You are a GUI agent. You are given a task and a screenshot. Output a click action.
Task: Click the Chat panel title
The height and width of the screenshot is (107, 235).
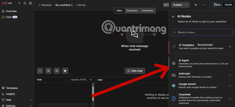(39, 80)
